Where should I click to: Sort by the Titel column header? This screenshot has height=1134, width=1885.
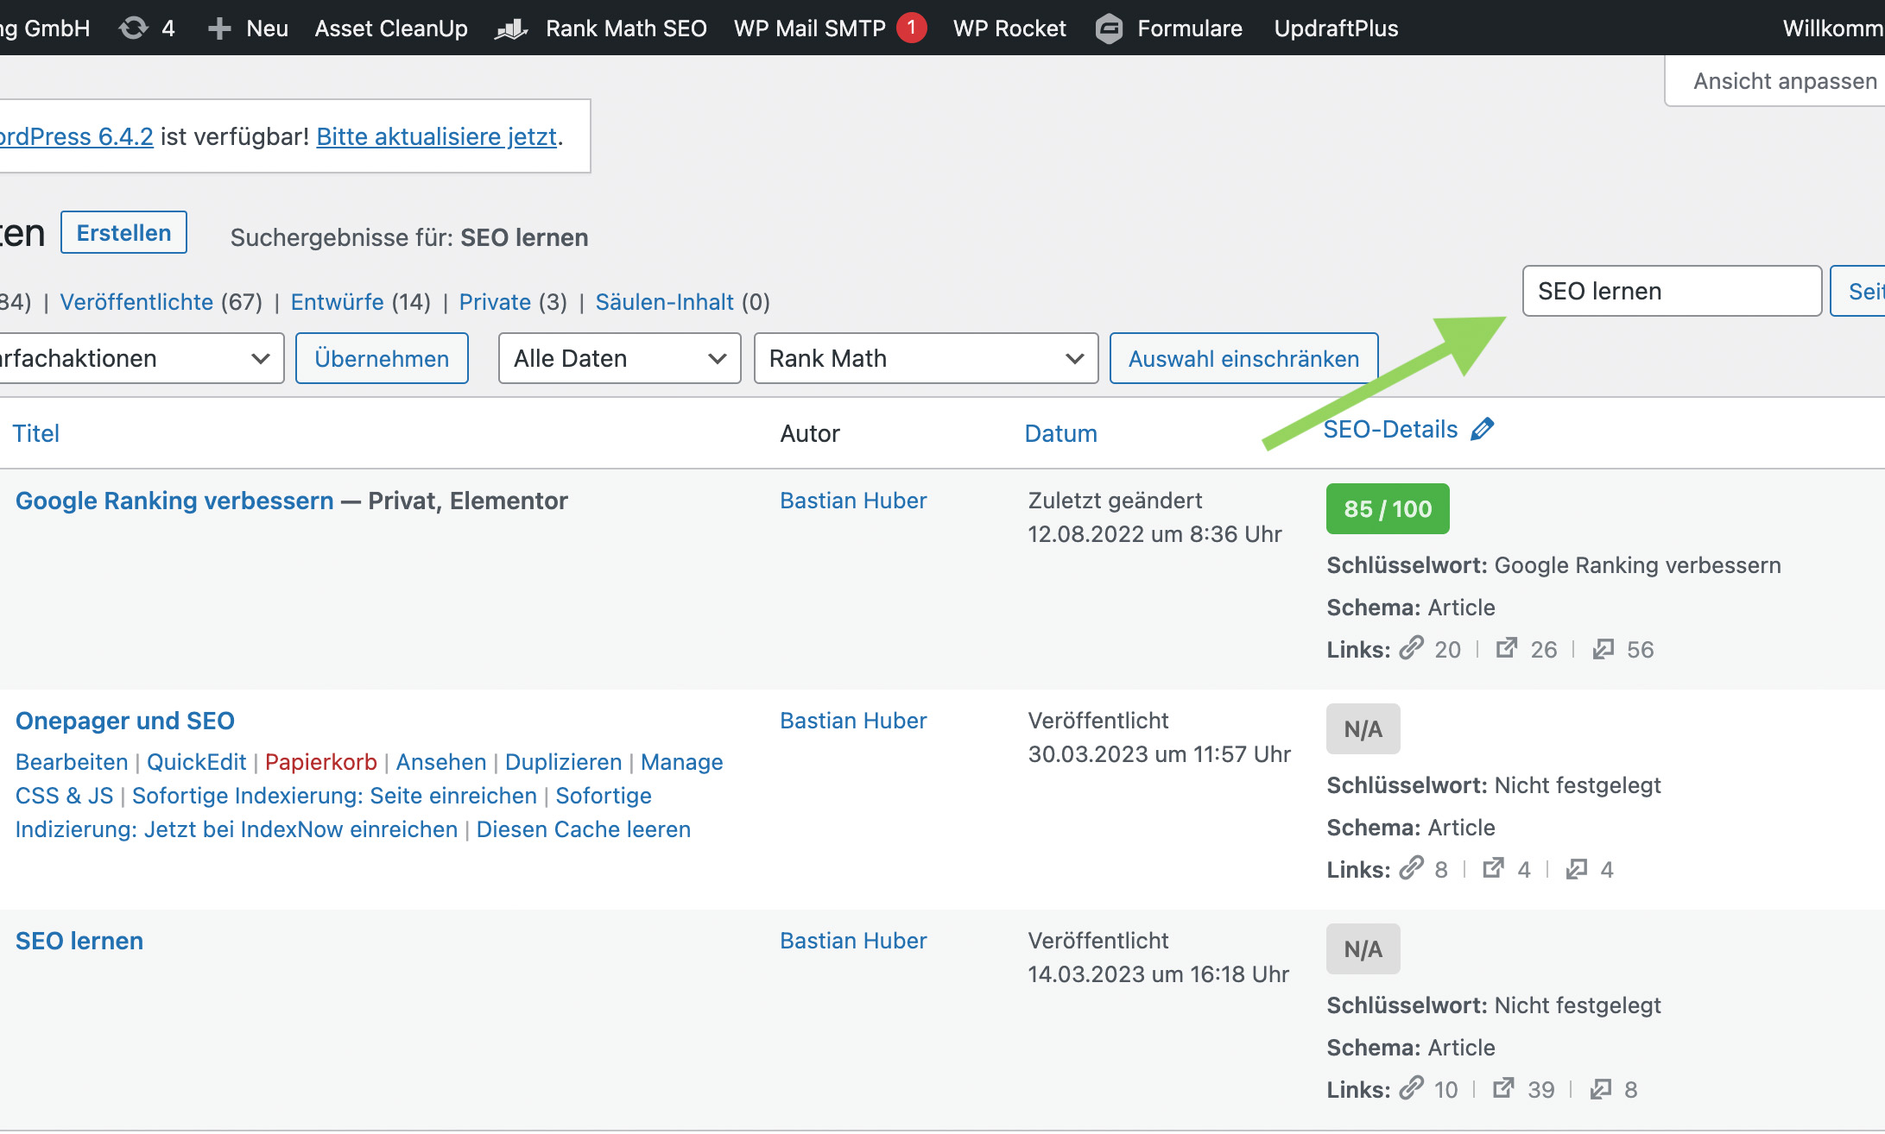pos(36,433)
